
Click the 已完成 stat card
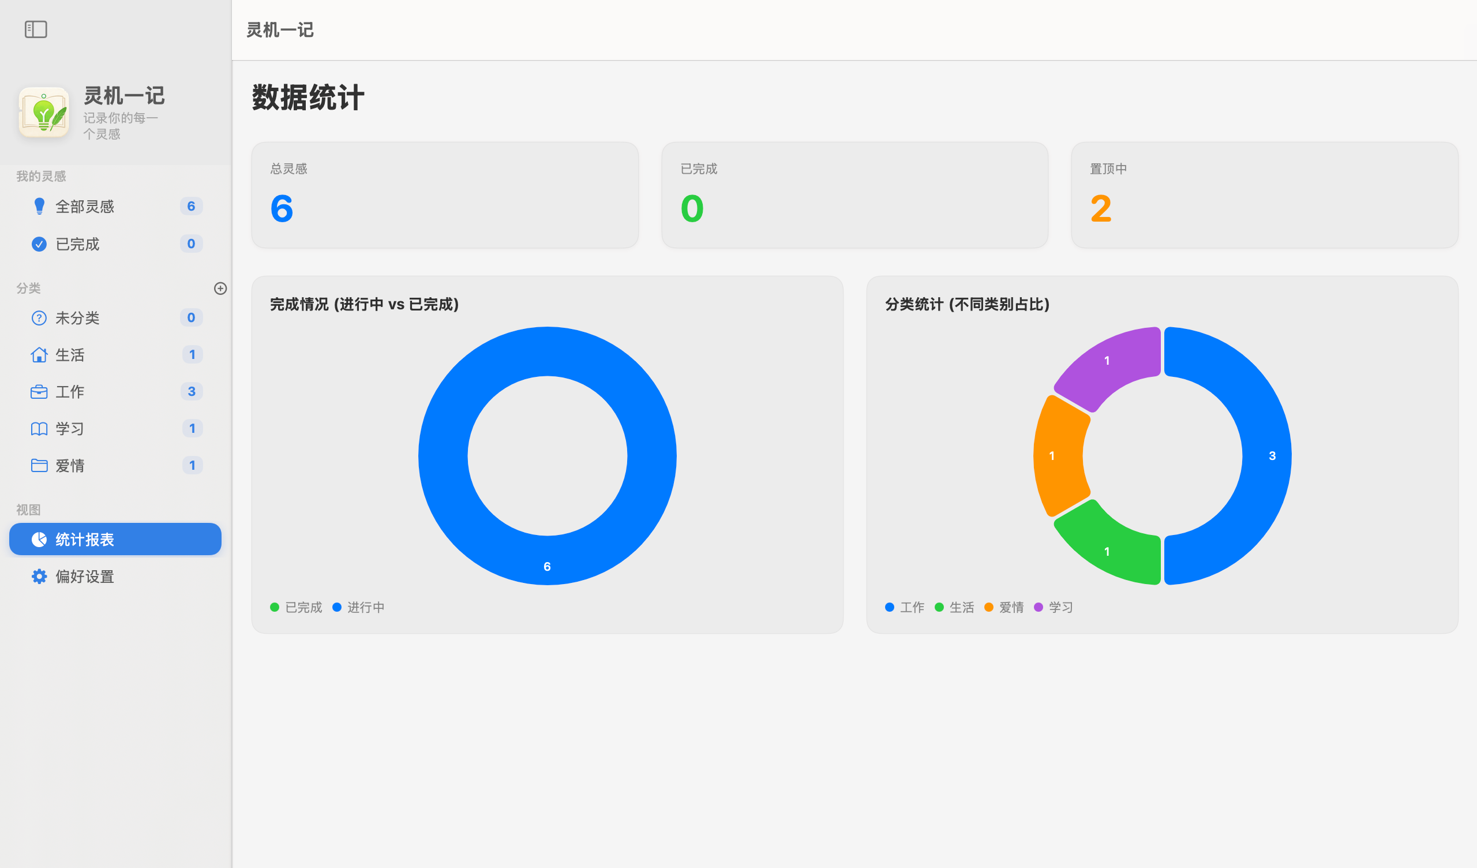pyautogui.click(x=854, y=194)
